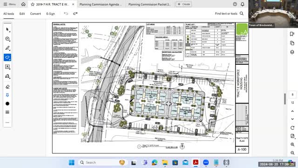Image resolution: width=298 pixels, height=168 pixels.
Task: Open the Menu hamburger button
Action: [x=9, y=4]
